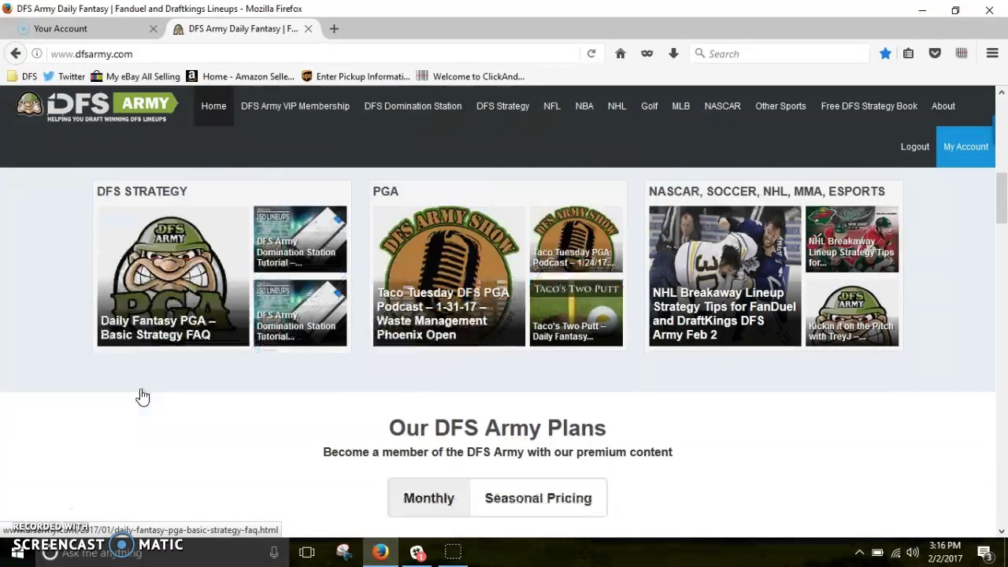
Task: Click the site info icon in address bar
Action: tap(37, 54)
